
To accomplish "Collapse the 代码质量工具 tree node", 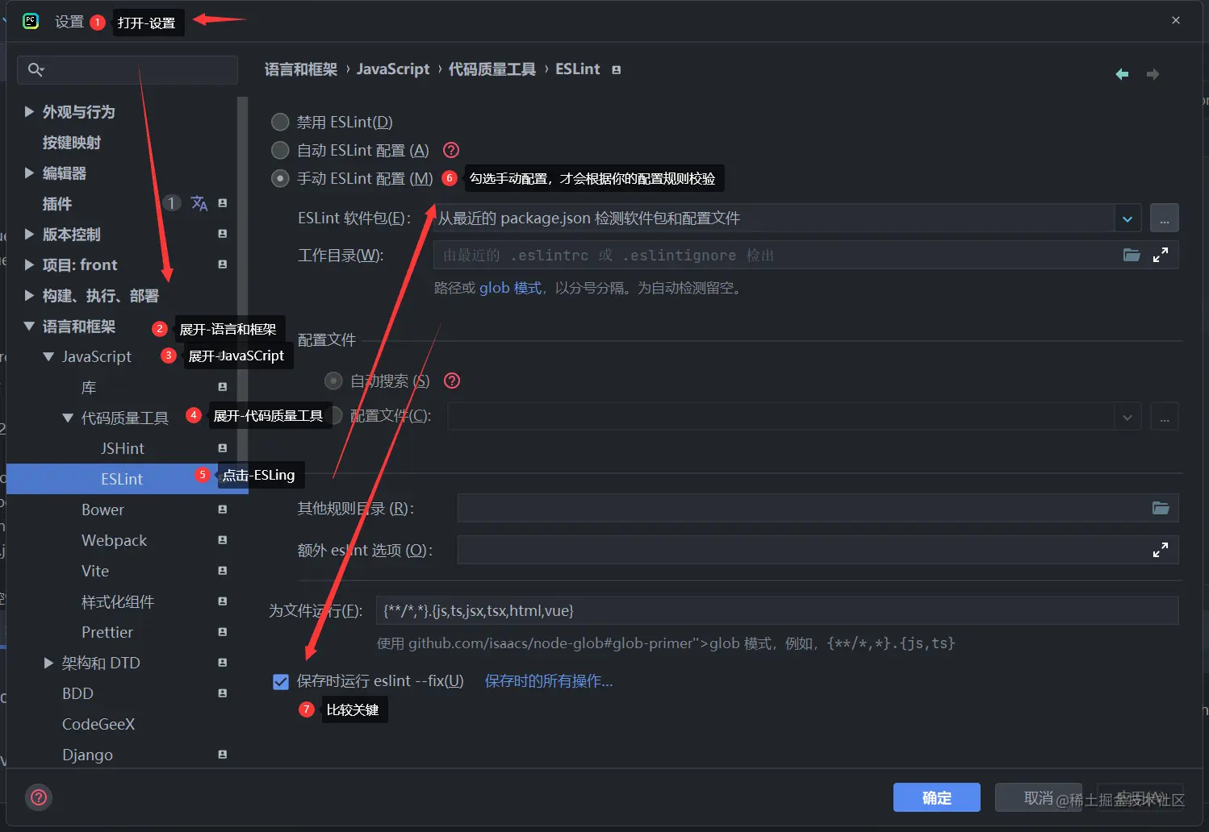I will (68, 418).
